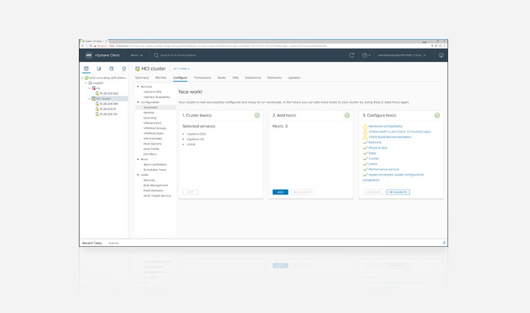Screen dimensions: 530x313
Task: Collapse the Configuration section in the sidebar
Action: (x=138, y=102)
